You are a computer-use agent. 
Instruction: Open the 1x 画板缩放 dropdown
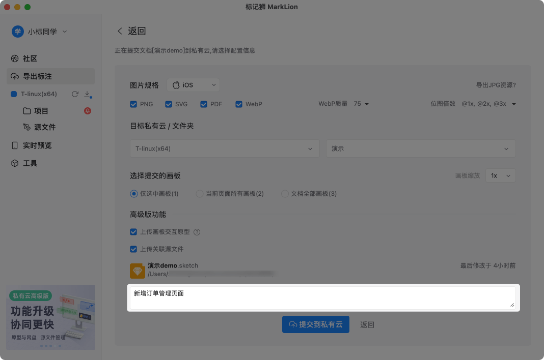[500, 175]
